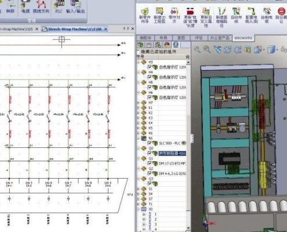Select the highlighted component under Q0
Image resolution: width=287 pixels, height=232 pixels.
tap(172, 154)
